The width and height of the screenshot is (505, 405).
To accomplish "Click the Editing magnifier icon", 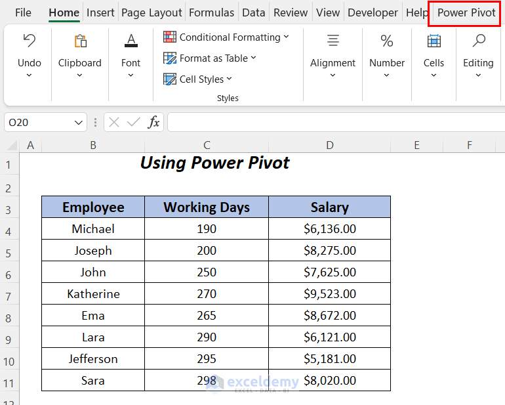I will pos(479,41).
